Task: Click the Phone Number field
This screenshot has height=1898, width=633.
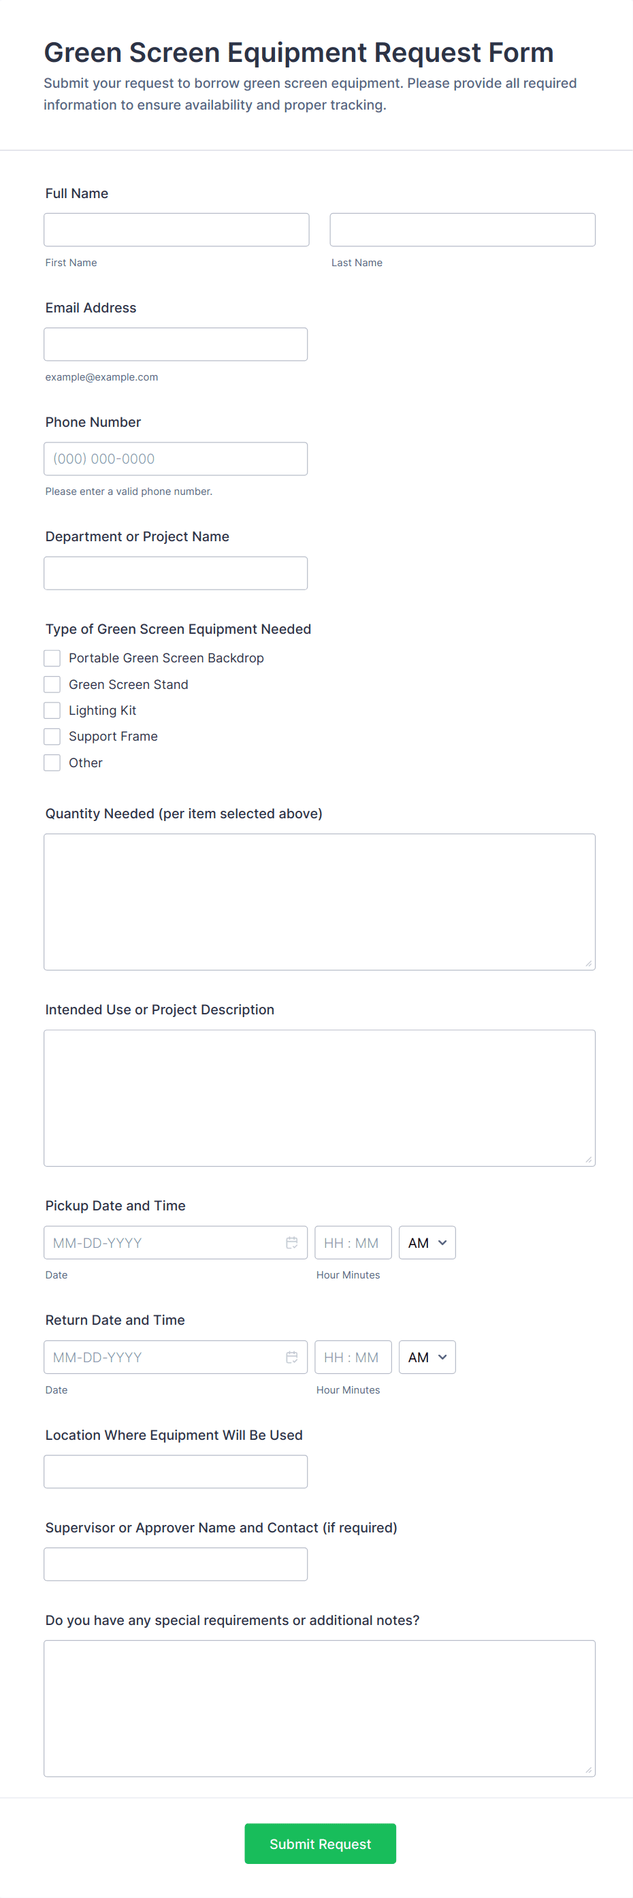Action: click(176, 458)
